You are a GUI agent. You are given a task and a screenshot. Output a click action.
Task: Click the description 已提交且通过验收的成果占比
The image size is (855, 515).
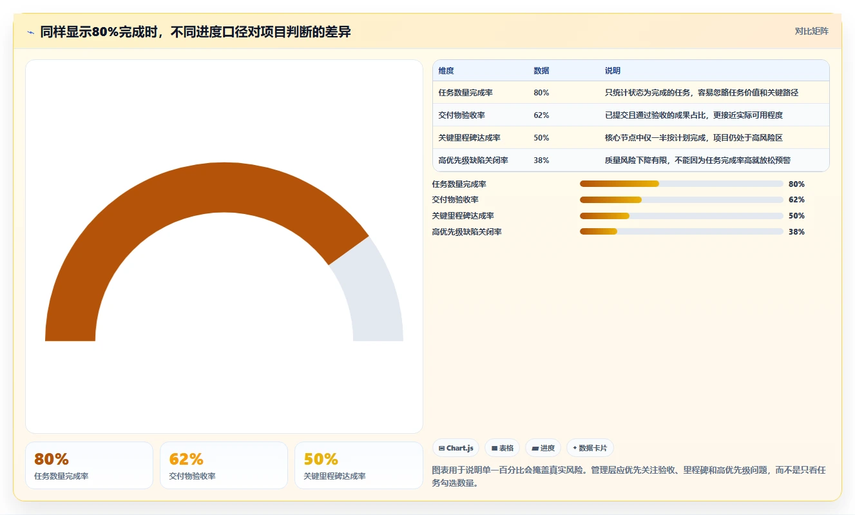click(x=693, y=115)
